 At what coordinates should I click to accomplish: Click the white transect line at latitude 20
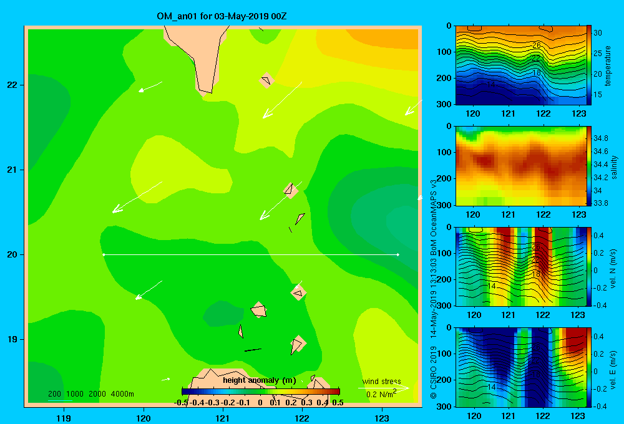coord(251,254)
